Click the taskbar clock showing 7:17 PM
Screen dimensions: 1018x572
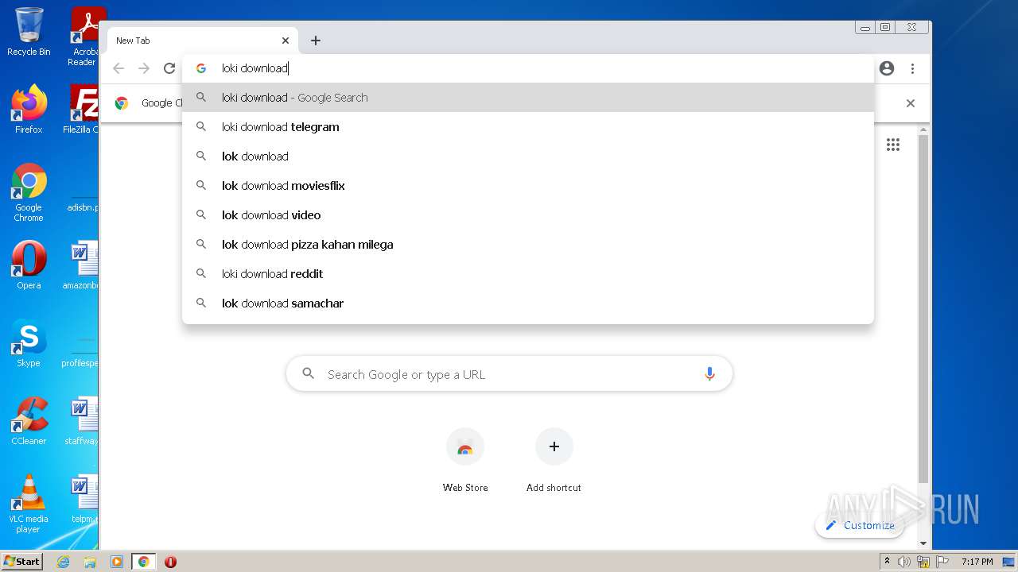coord(977,562)
